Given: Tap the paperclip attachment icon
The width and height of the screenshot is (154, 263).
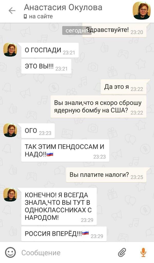Looking at the screenshot, I should [122, 252].
